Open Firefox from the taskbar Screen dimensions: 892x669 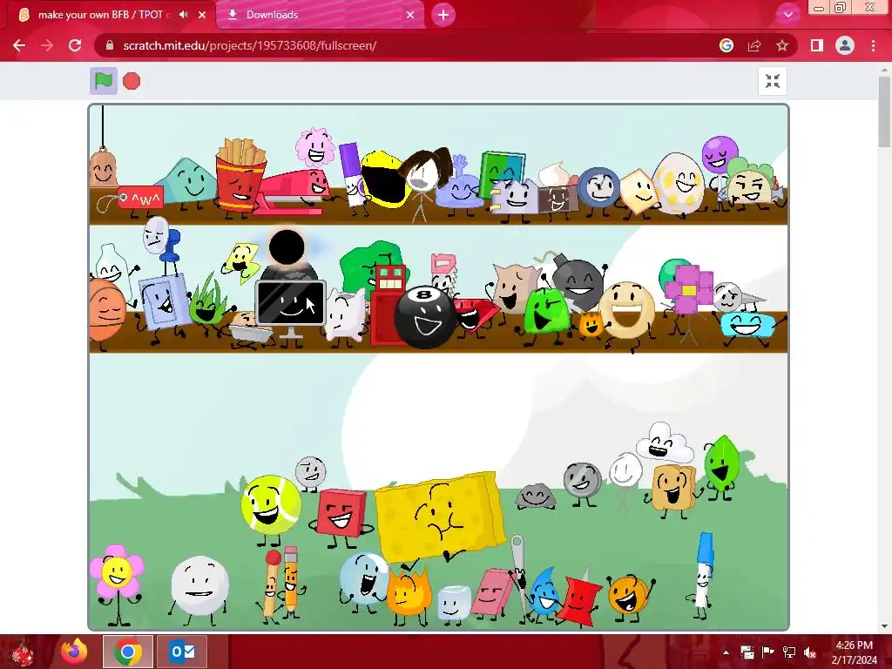click(73, 652)
